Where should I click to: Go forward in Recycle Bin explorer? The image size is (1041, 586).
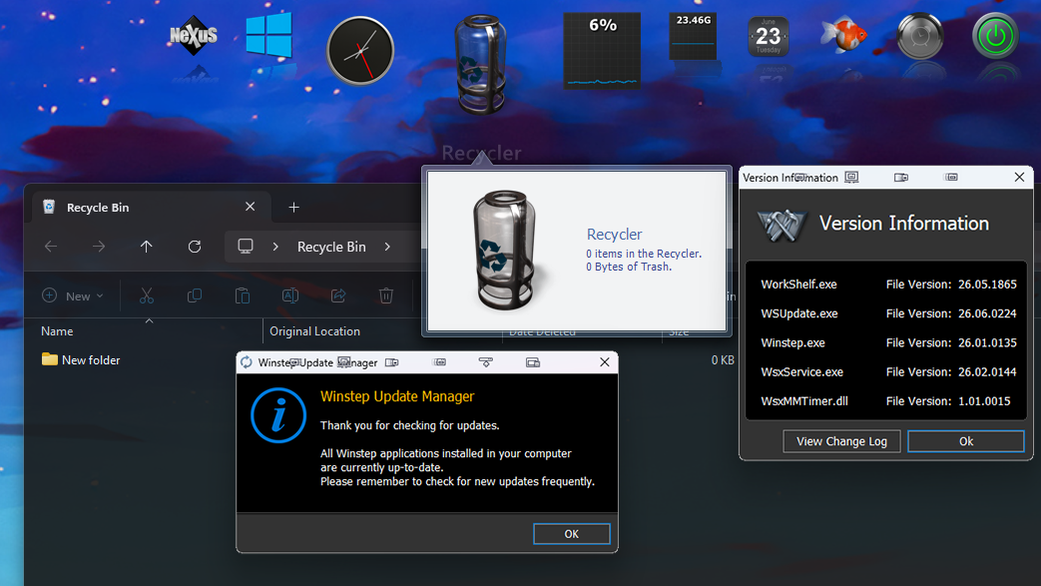tap(99, 247)
